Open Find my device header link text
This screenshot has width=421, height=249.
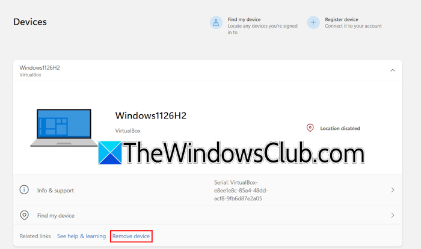point(244,19)
